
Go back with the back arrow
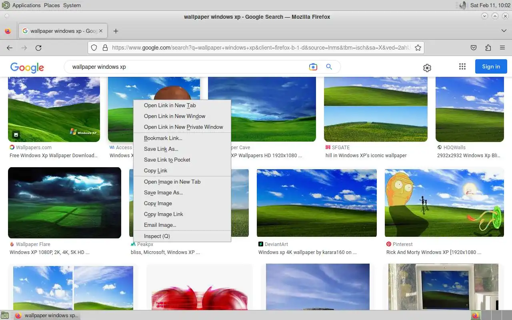pyautogui.click(x=10, y=48)
